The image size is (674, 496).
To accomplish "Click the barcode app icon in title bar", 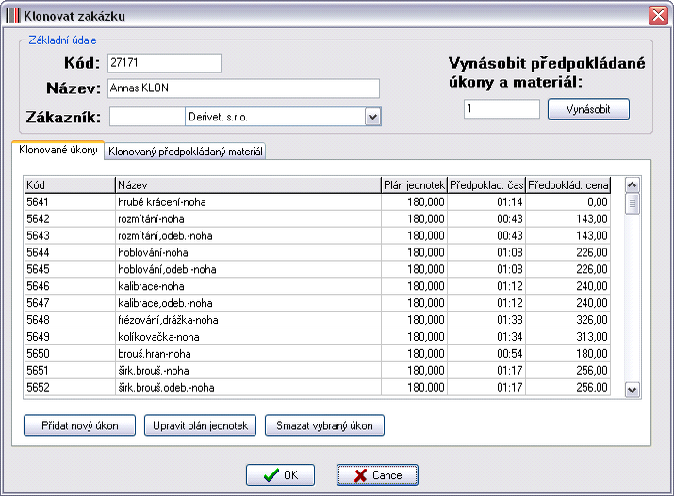I will click(13, 16).
